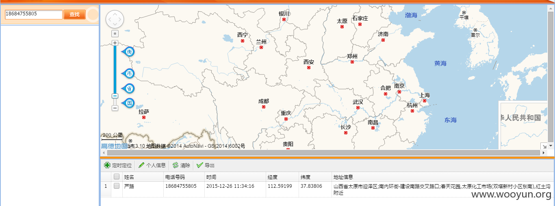Click the 长沙 city marker on map
Image resolution: width=555 pixels, height=206 pixels.
346,133
